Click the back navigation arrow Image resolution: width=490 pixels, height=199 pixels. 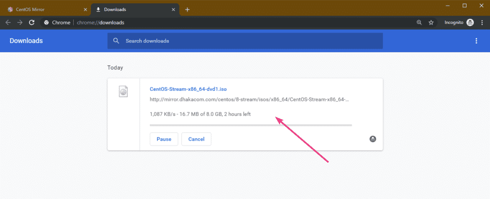8,22
